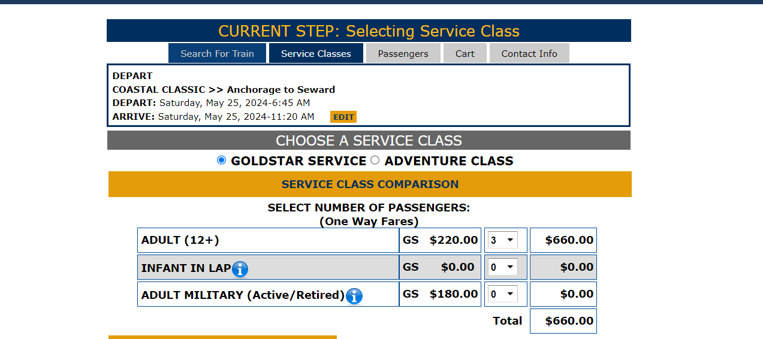This screenshot has width=763, height=339.
Task: Open the Cart tab
Action: pyautogui.click(x=465, y=53)
